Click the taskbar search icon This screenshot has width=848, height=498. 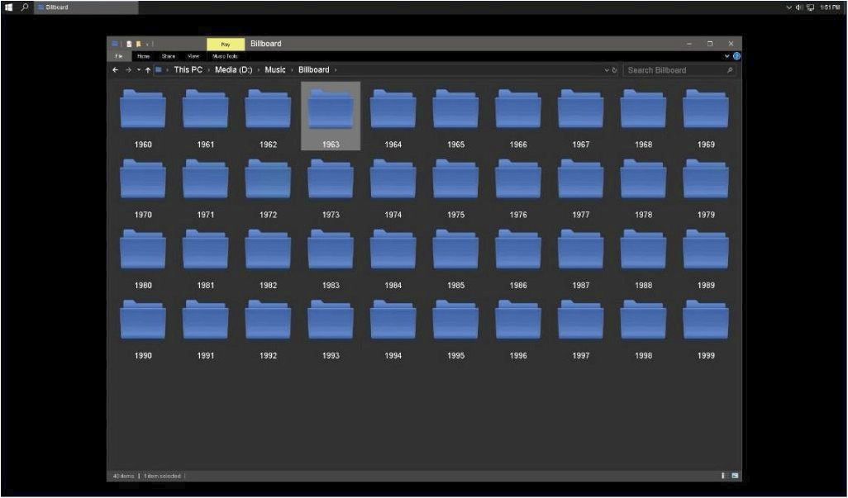(x=25, y=7)
